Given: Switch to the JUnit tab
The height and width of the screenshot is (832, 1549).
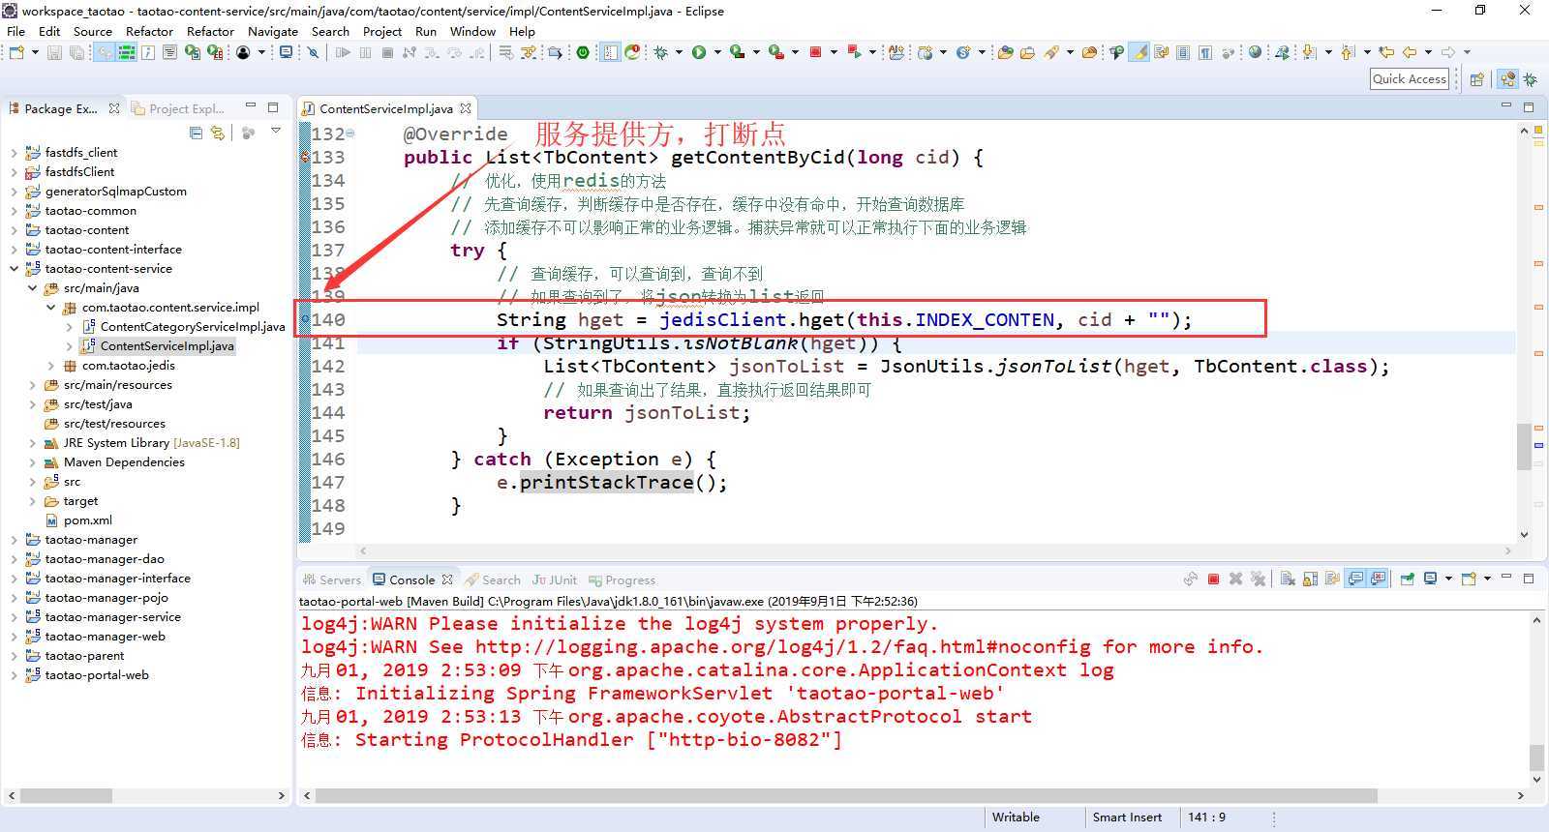Looking at the screenshot, I should click(555, 579).
